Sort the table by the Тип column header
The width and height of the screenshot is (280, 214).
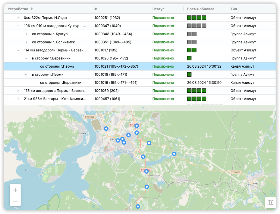pyautogui.click(x=234, y=9)
